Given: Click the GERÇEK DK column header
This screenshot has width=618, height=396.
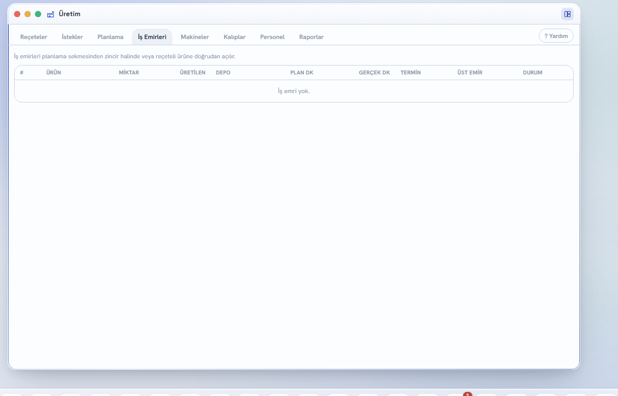Looking at the screenshot, I should (x=375, y=72).
